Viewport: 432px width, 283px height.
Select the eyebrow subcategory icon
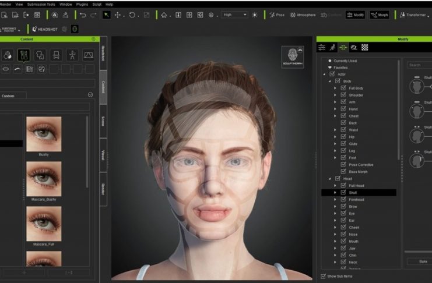tap(17, 69)
